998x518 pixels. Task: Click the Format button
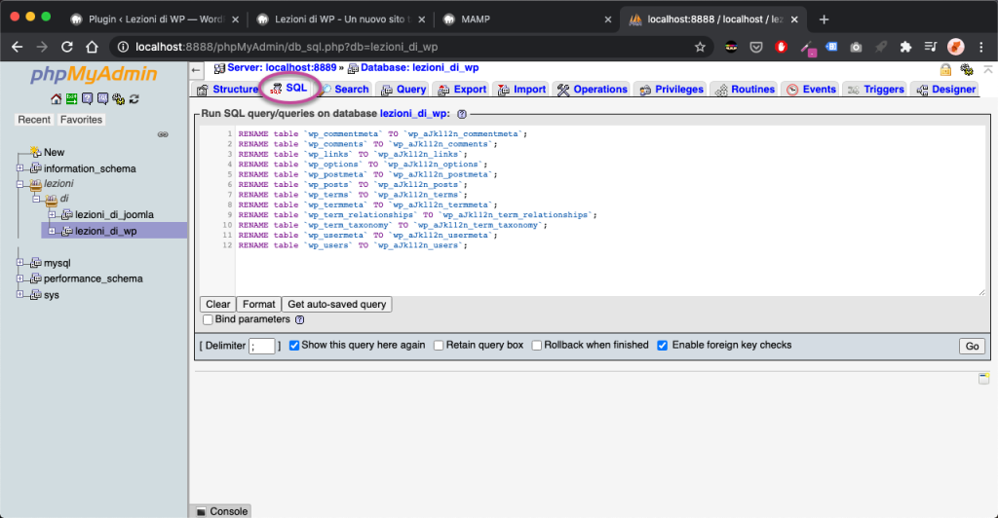click(258, 305)
